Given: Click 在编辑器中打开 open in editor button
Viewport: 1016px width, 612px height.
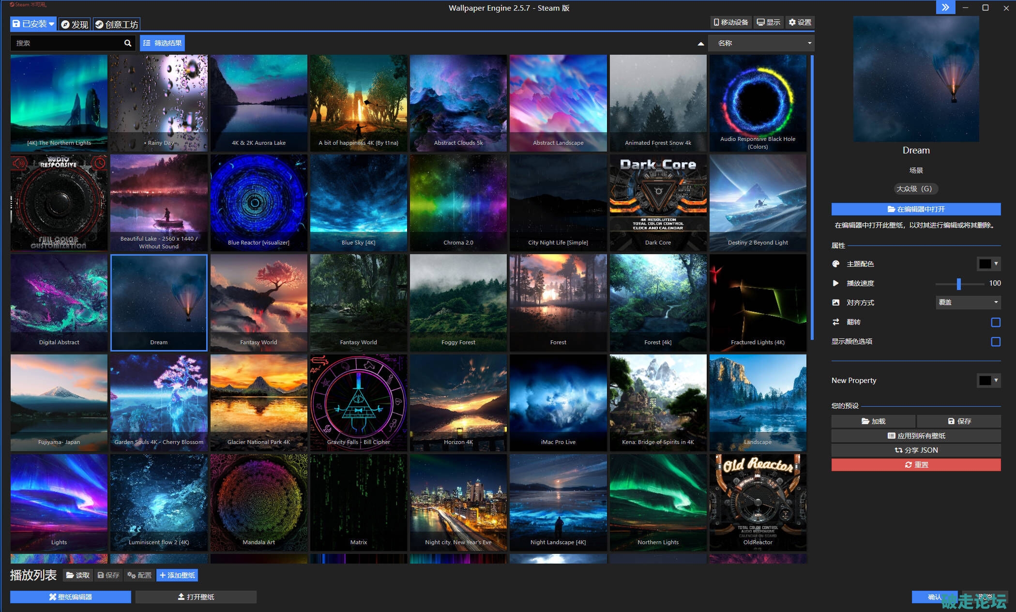Looking at the screenshot, I should point(916,209).
